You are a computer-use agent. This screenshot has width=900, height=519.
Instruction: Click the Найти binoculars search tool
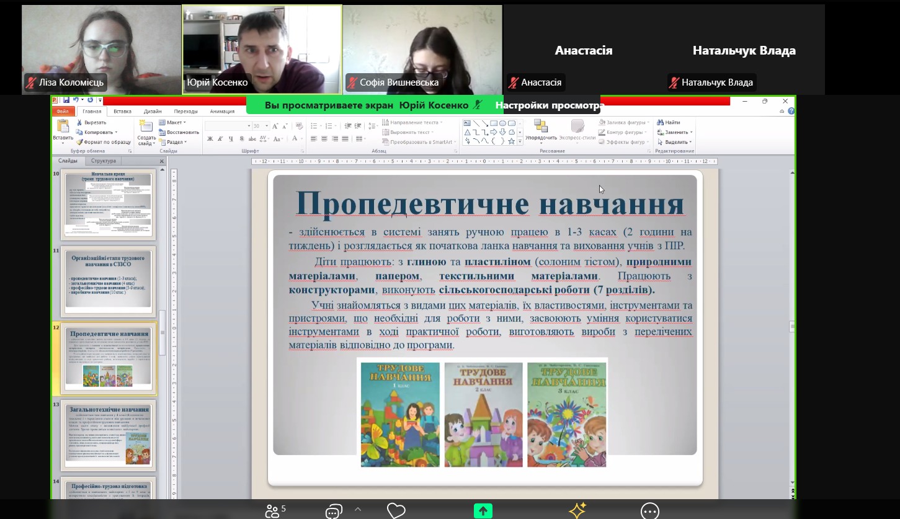[669, 123]
